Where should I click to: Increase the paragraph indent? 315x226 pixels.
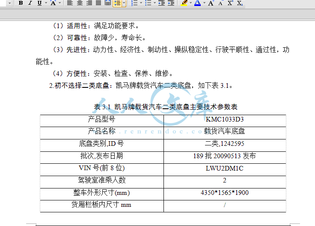point(171,3)
